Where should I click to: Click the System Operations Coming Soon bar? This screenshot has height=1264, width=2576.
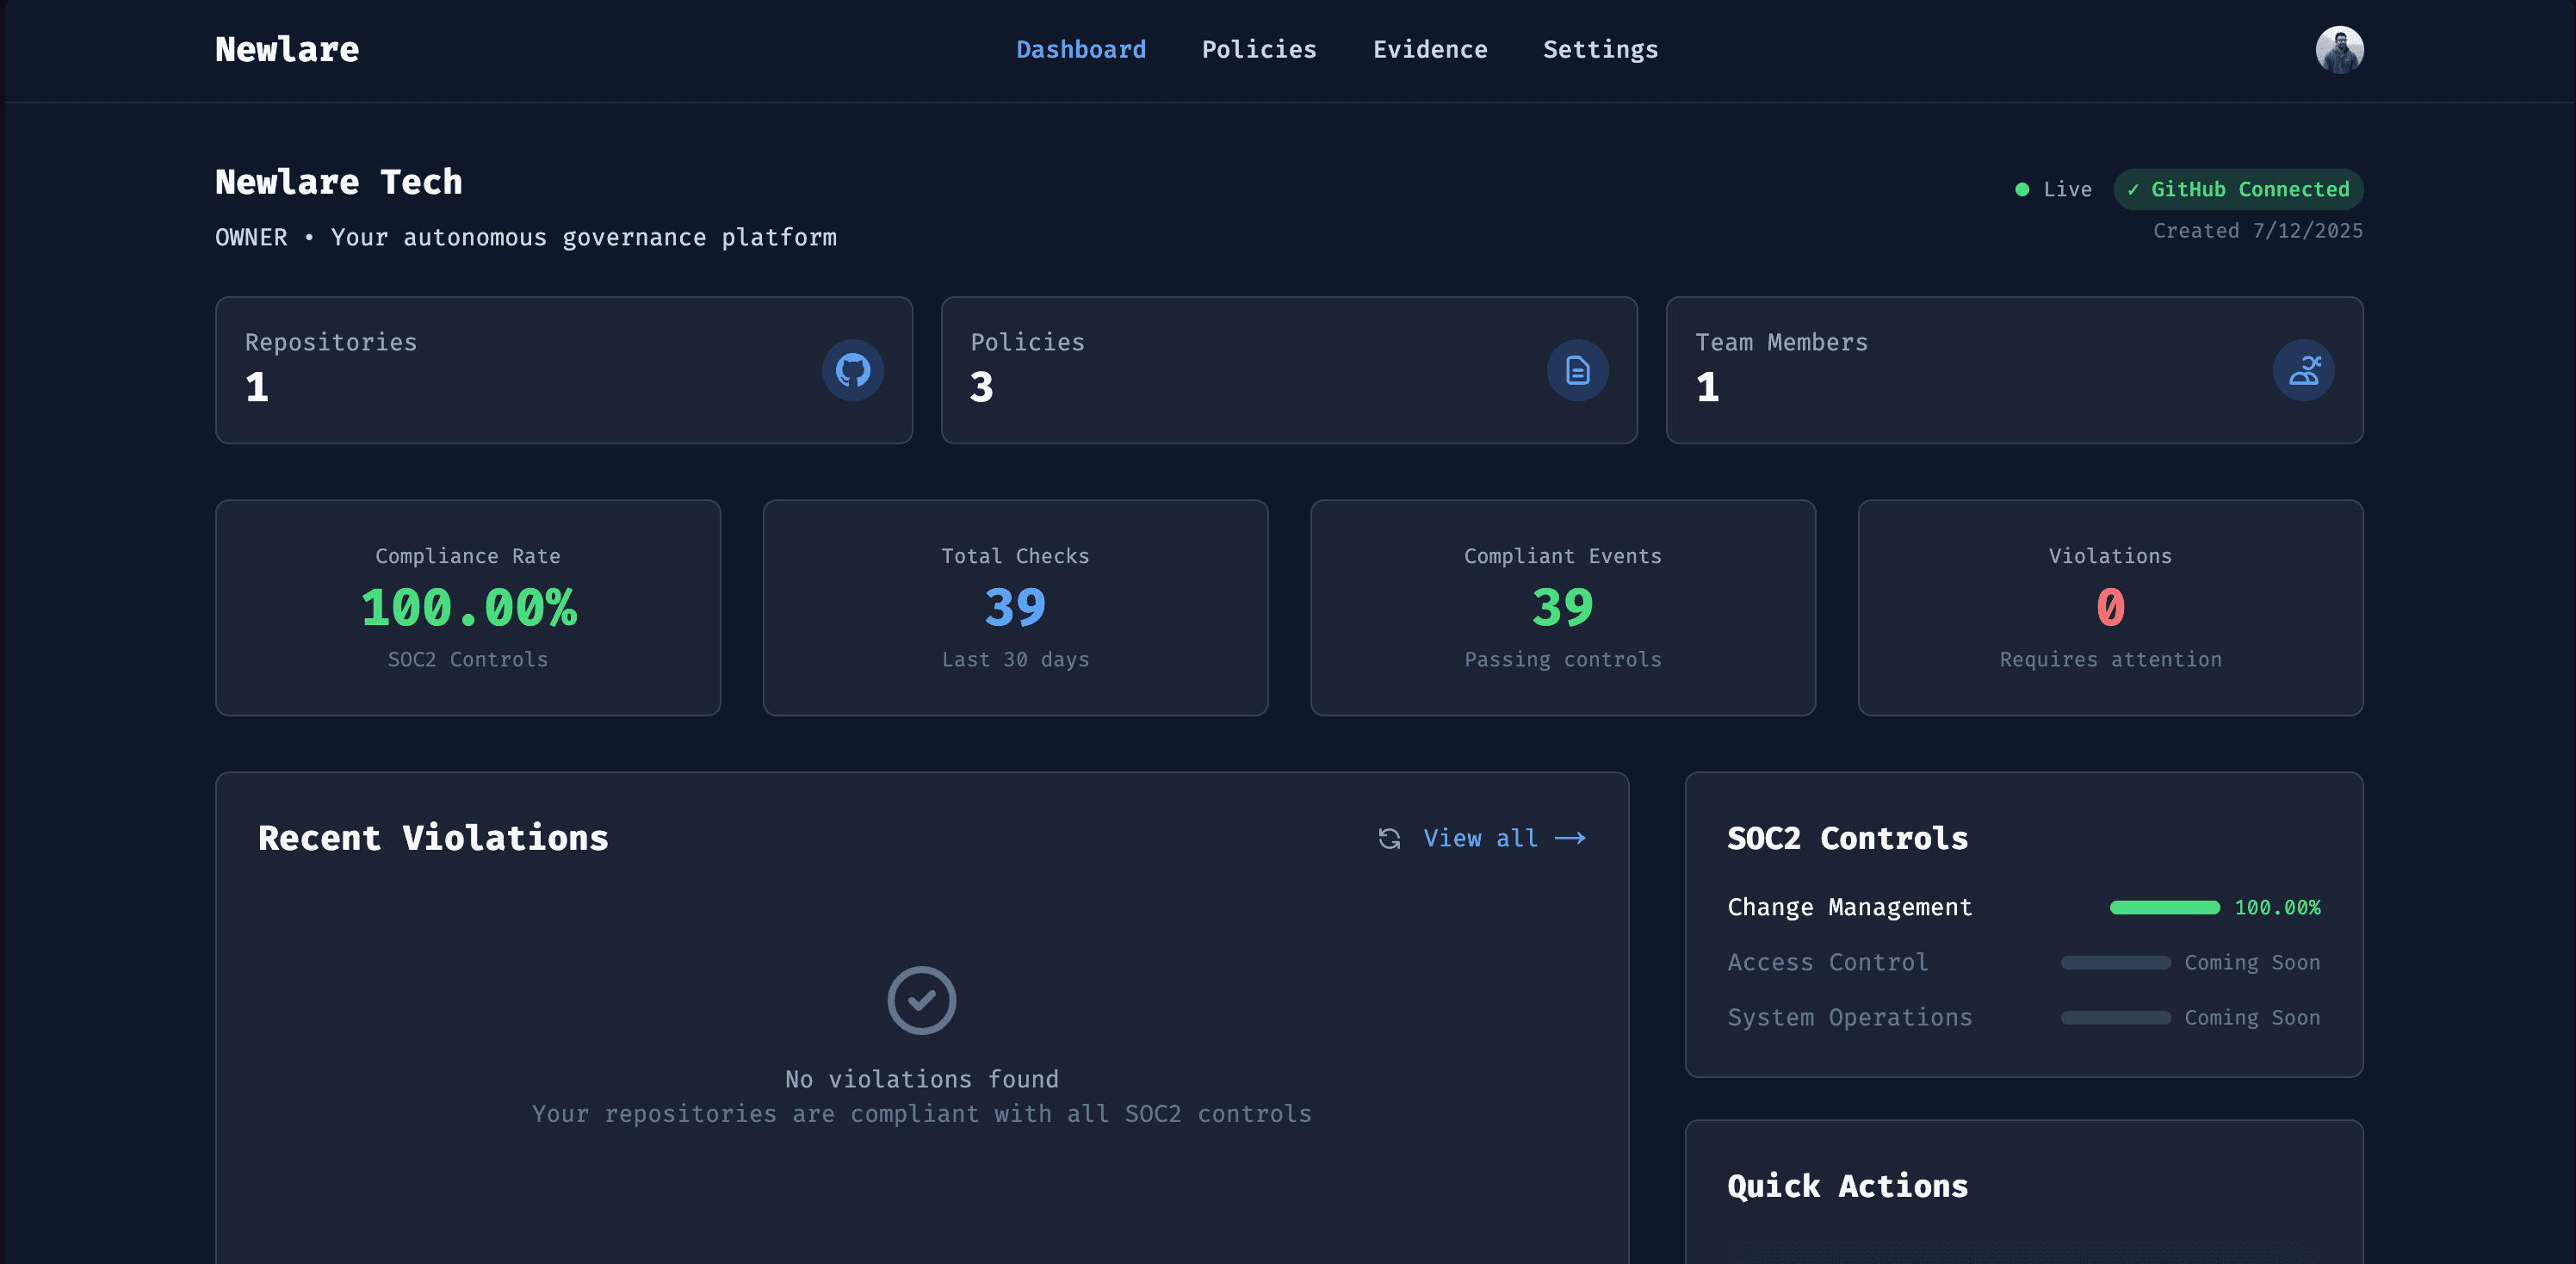(2115, 1017)
